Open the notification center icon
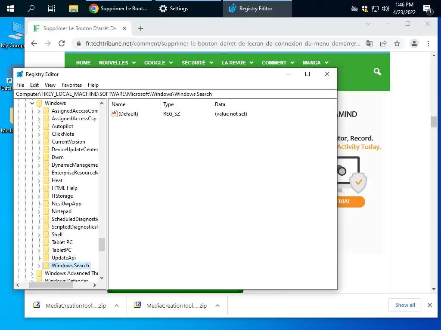 point(427,9)
